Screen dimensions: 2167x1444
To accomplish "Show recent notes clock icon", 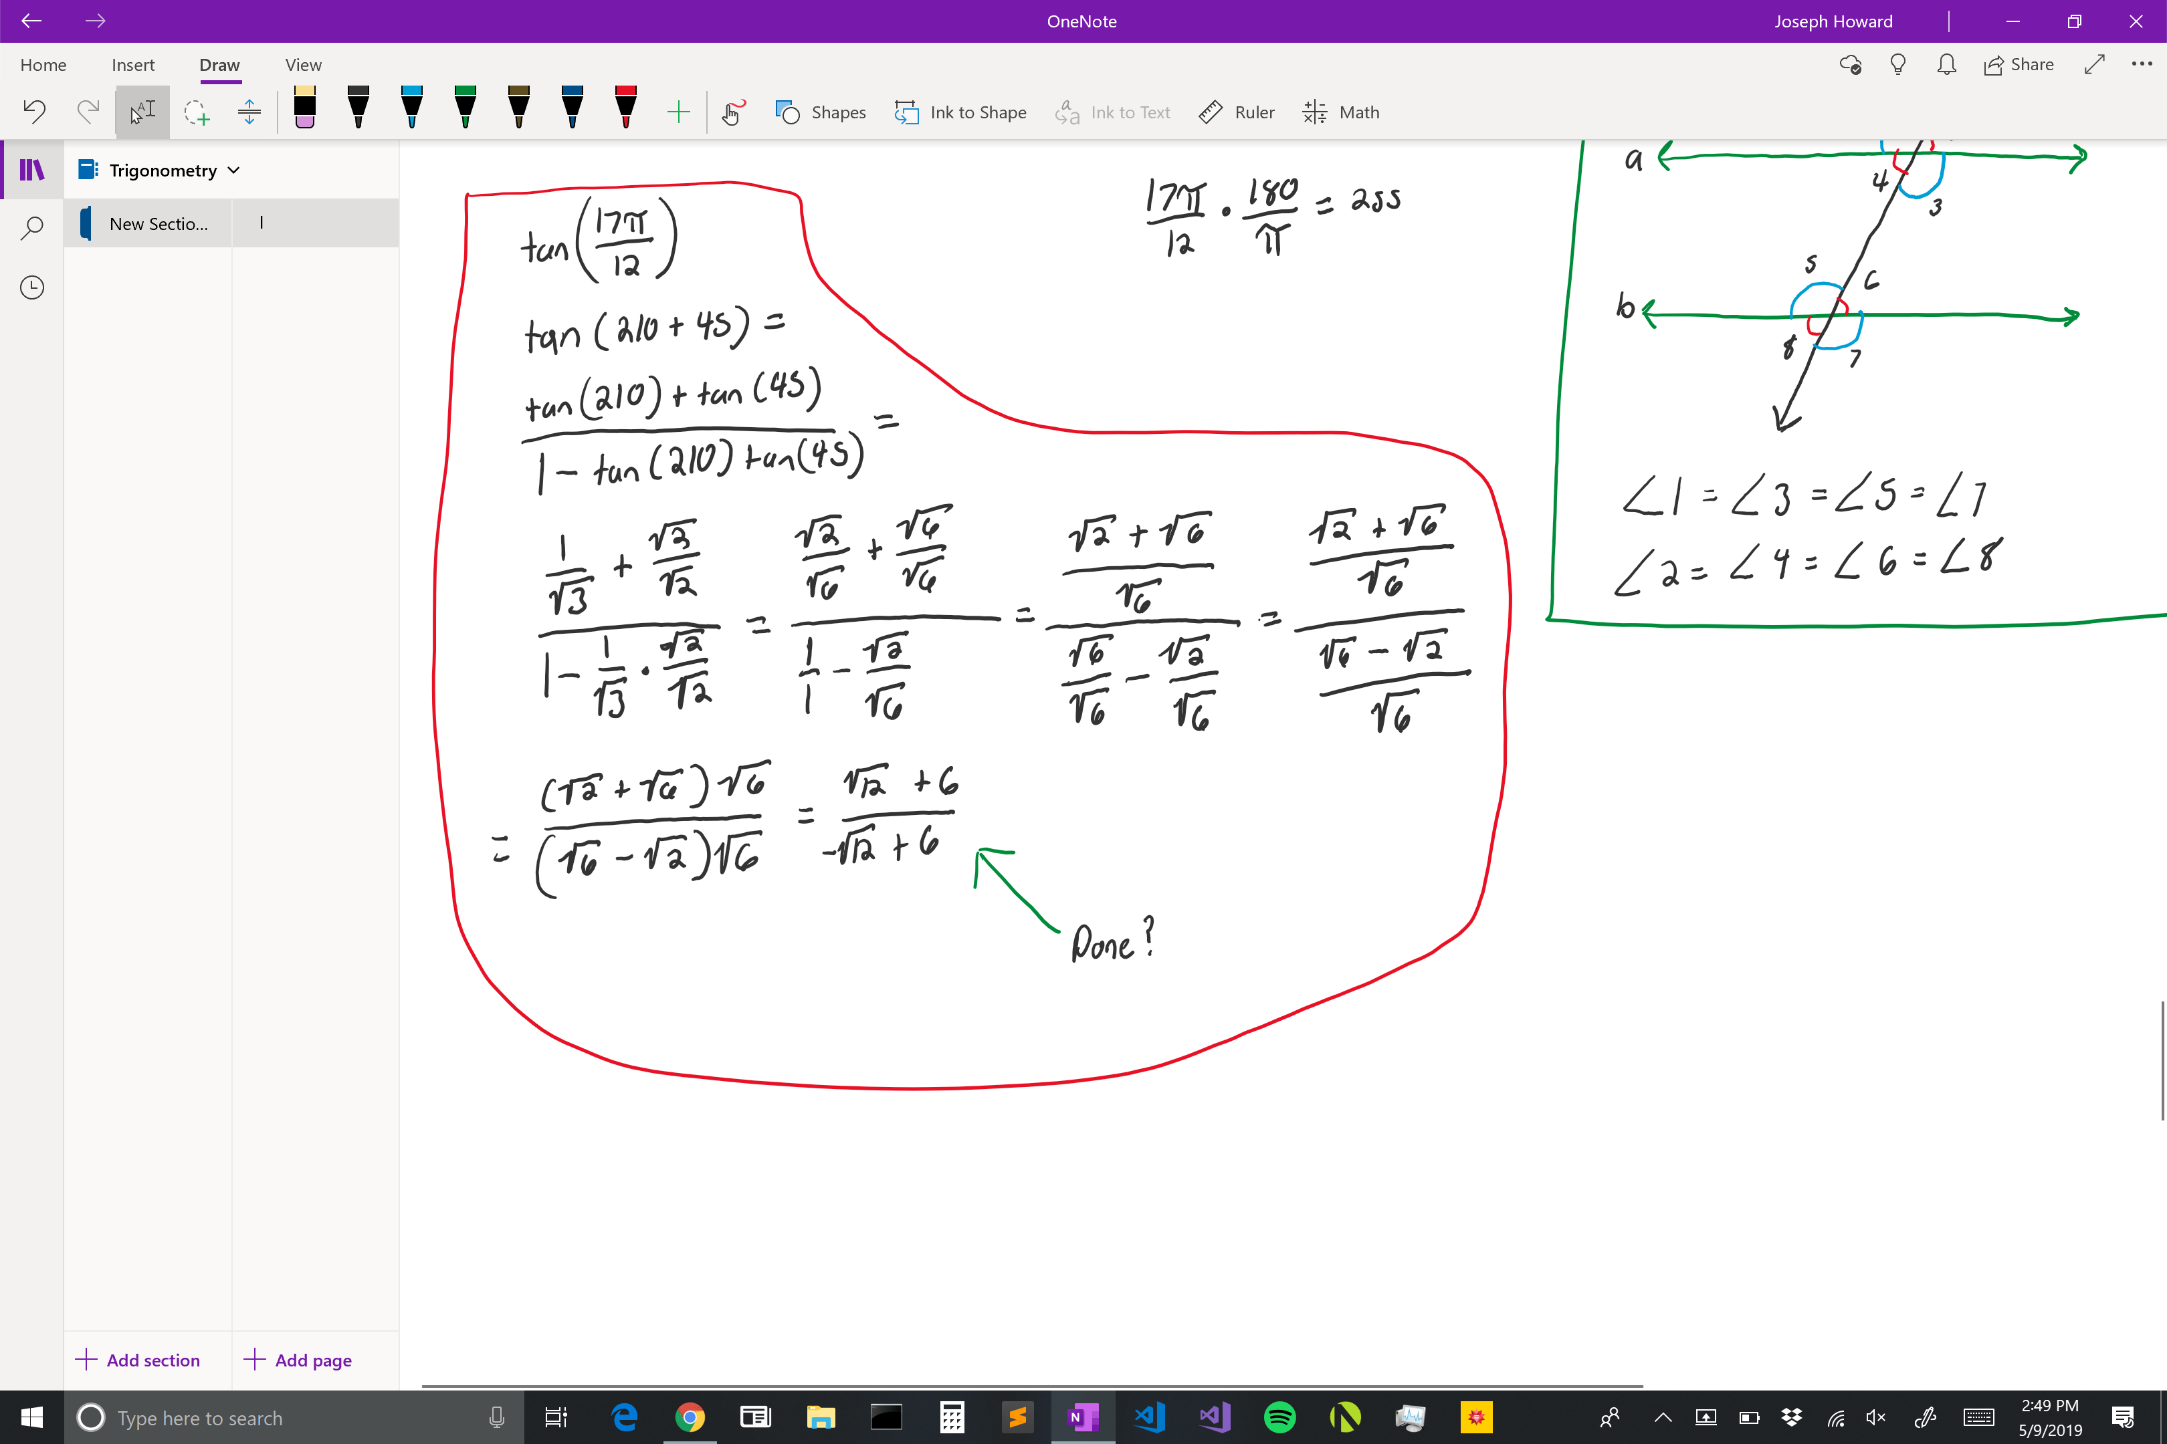I will tap(31, 287).
